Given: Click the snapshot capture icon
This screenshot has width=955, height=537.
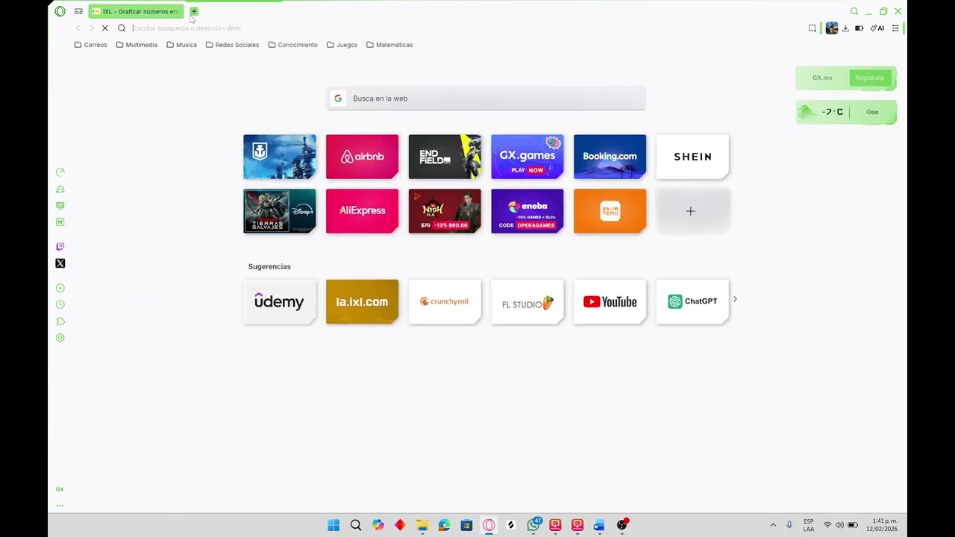Looking at the screenshot, I should 812,28.
